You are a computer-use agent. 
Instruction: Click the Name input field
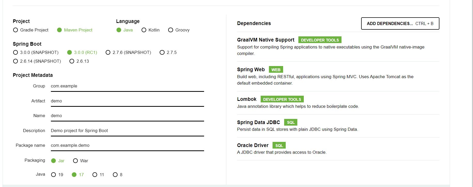click(x=127, y=116)
